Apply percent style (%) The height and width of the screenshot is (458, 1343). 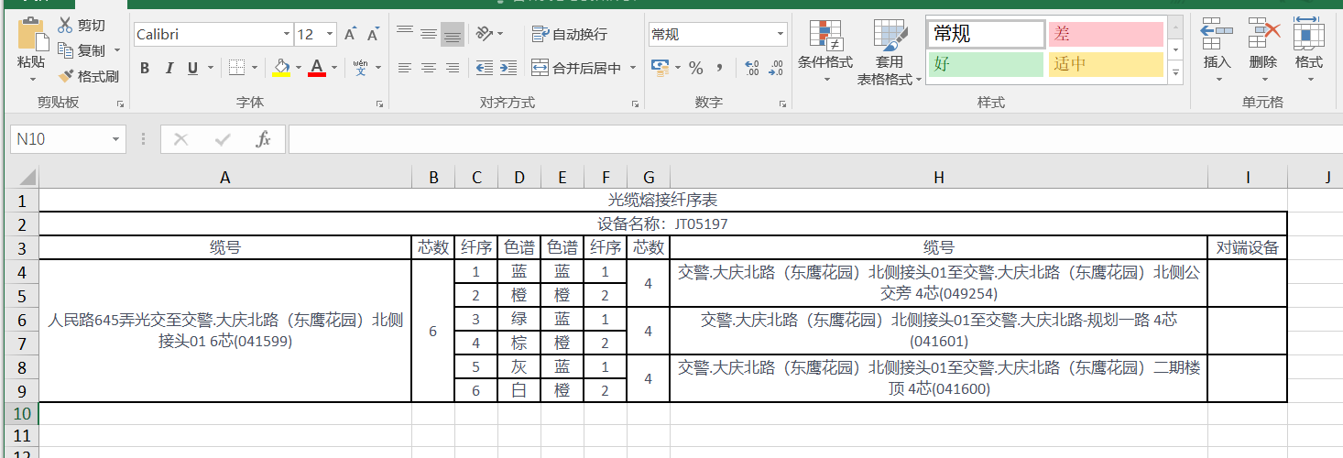coord(696,68)
